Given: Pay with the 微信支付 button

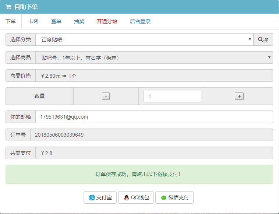Looking at the screenshot, I should (174, 197).
